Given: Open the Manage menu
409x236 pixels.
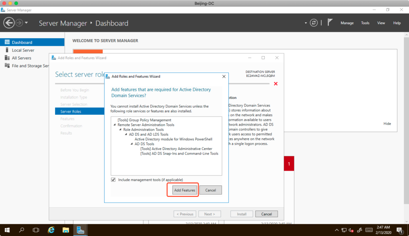Looking at the screenshot, I should click(347, 23).
